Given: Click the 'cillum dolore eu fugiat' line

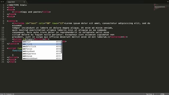Looking at the screenshot, I should pyautogui.click(x=63, y=35).
